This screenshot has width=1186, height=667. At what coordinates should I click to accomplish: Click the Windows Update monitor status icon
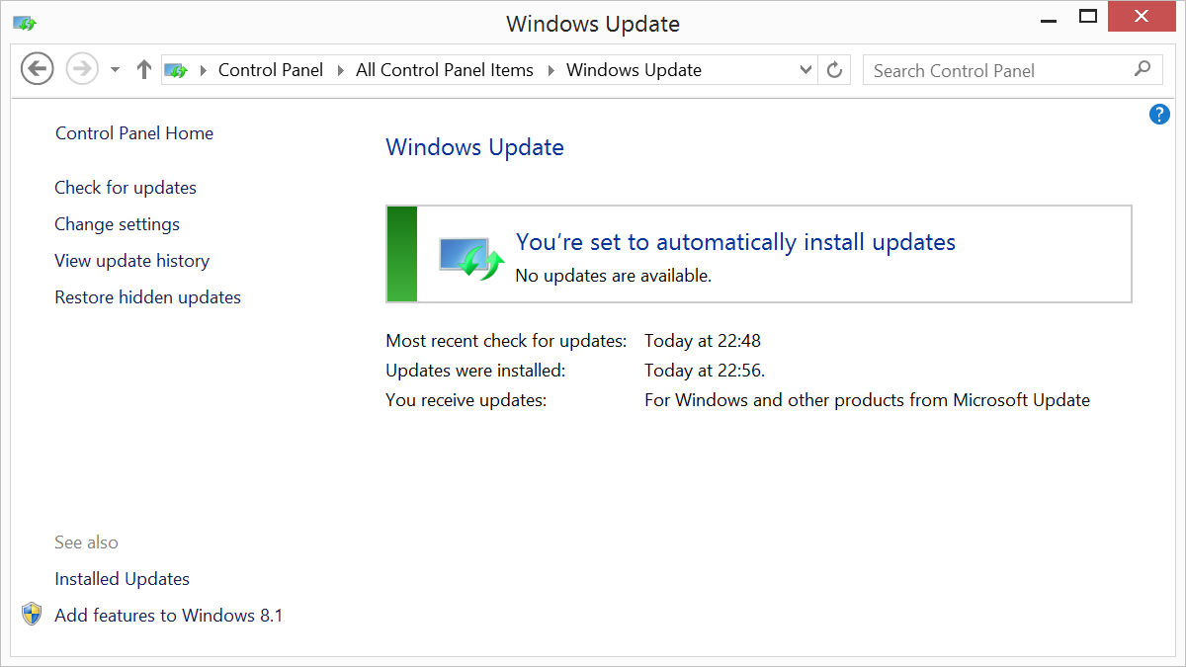point(470,257)
